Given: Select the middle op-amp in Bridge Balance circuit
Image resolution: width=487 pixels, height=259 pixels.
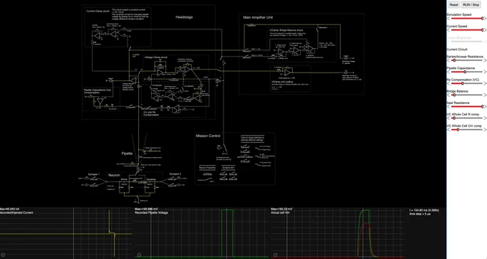Looking at the screenshot, I should click(296, 51).
